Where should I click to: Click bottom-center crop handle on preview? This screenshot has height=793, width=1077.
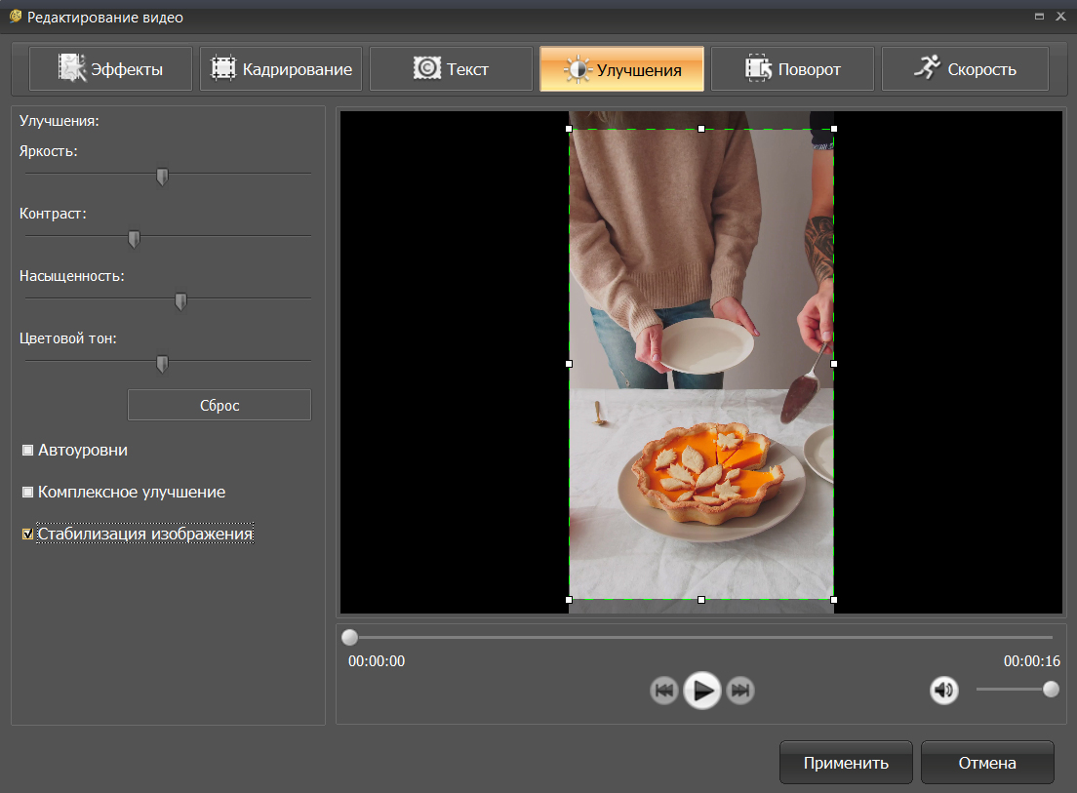coord(701,600)
